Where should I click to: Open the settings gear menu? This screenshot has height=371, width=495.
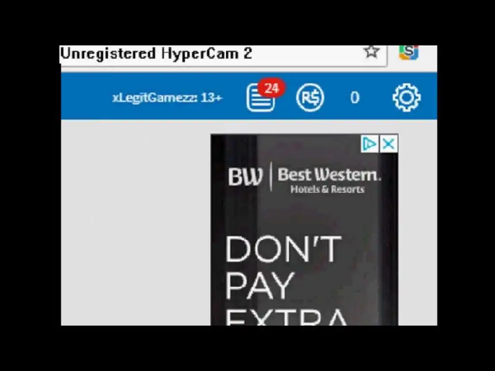coord(407,98)
